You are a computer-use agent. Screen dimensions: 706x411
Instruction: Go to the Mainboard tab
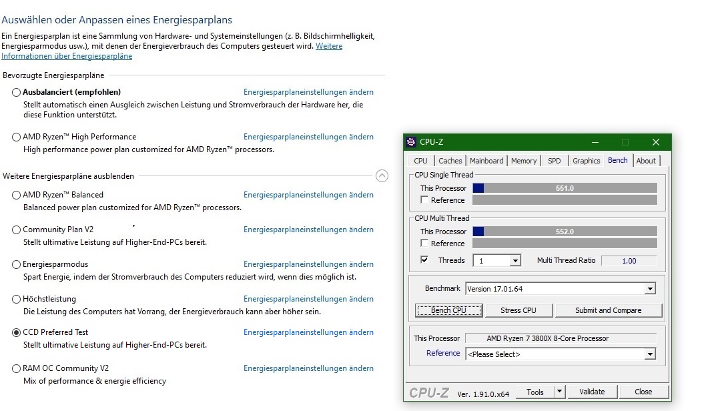pos(486,161)
